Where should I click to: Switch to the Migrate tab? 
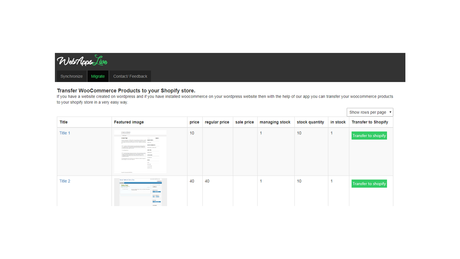pyautogui.click(x=98, y=76)
